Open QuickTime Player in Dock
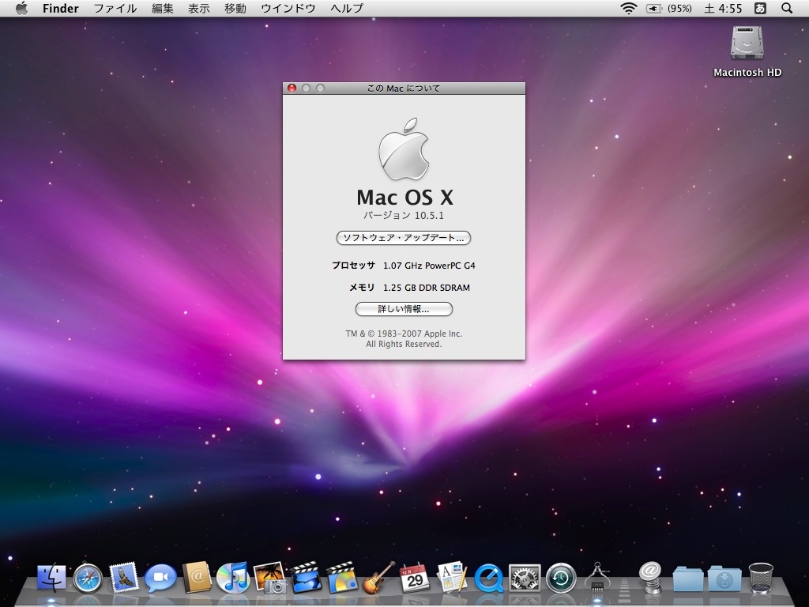Viewport: 809px width, 607px height. [489, 579]
